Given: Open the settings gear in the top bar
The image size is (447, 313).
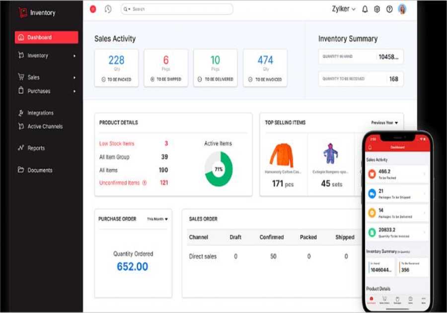Looking at the screenshot, I should (377, 9).
